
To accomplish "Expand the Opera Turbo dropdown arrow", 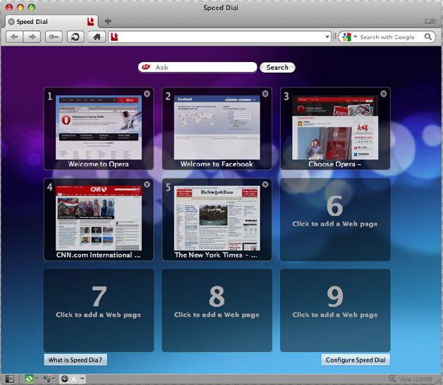I will tap(83, 379).
